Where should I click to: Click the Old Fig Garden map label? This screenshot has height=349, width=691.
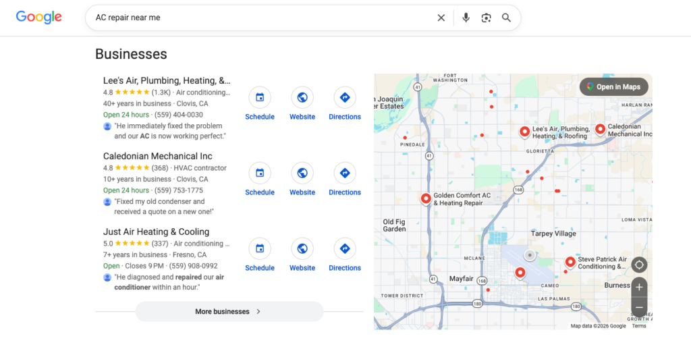[394, 225]
